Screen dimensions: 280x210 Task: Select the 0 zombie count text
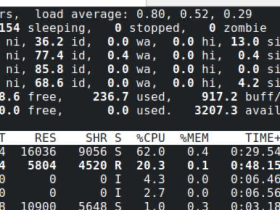pos(237,28)
